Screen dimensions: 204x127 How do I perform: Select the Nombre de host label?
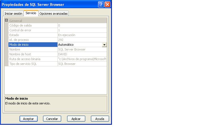pyautogui.click(x=20, y=54)
